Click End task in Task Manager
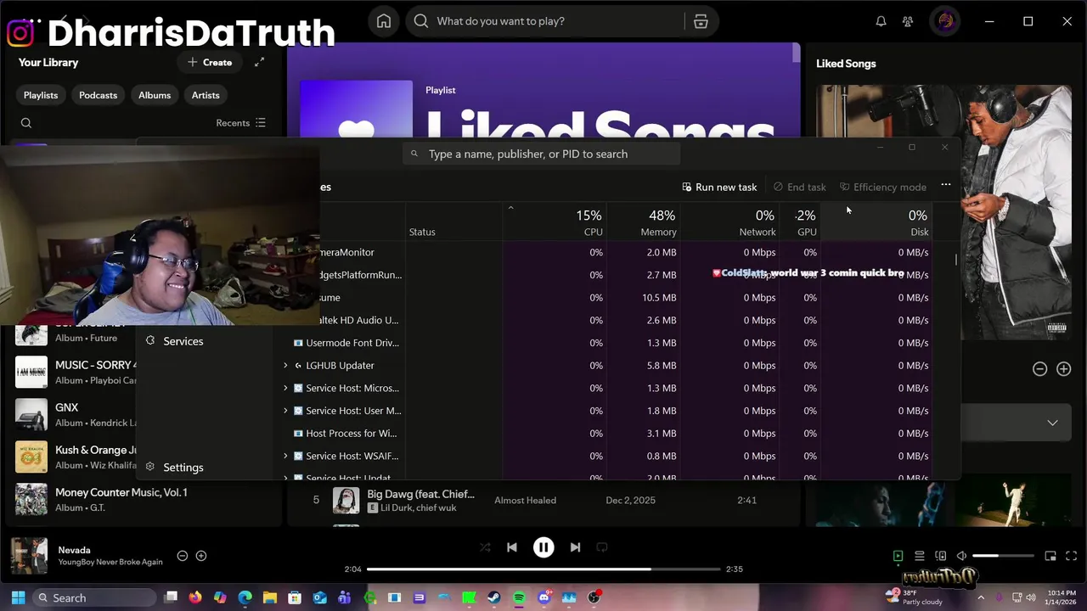 (799, 187)
